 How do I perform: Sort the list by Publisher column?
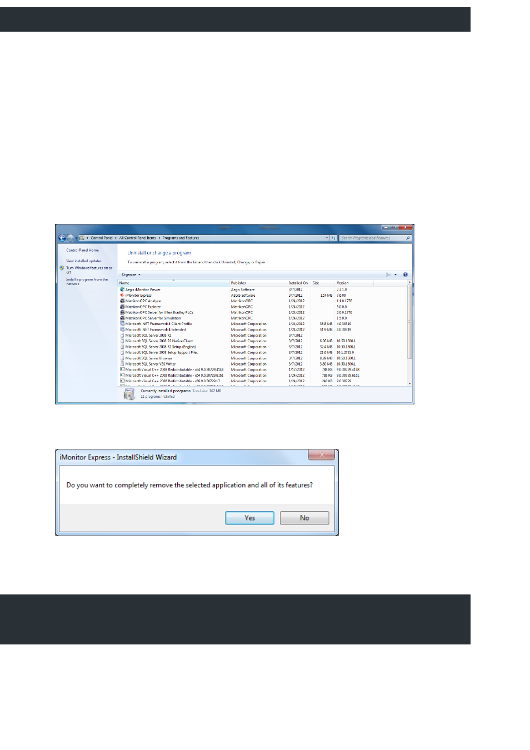258,283
